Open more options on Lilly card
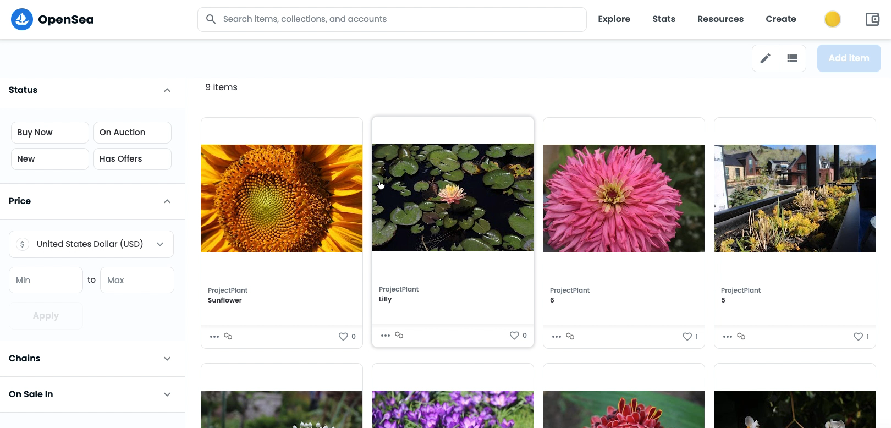The height and width of the screenshot is (428, 891). pyautogui.click(x=386, y=335)
